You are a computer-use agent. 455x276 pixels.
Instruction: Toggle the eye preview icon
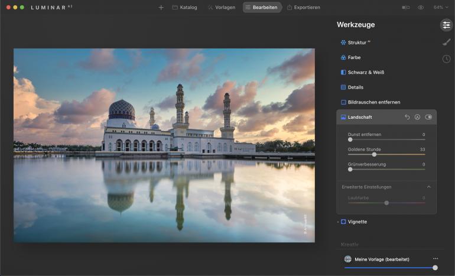(x=421, y=7)
